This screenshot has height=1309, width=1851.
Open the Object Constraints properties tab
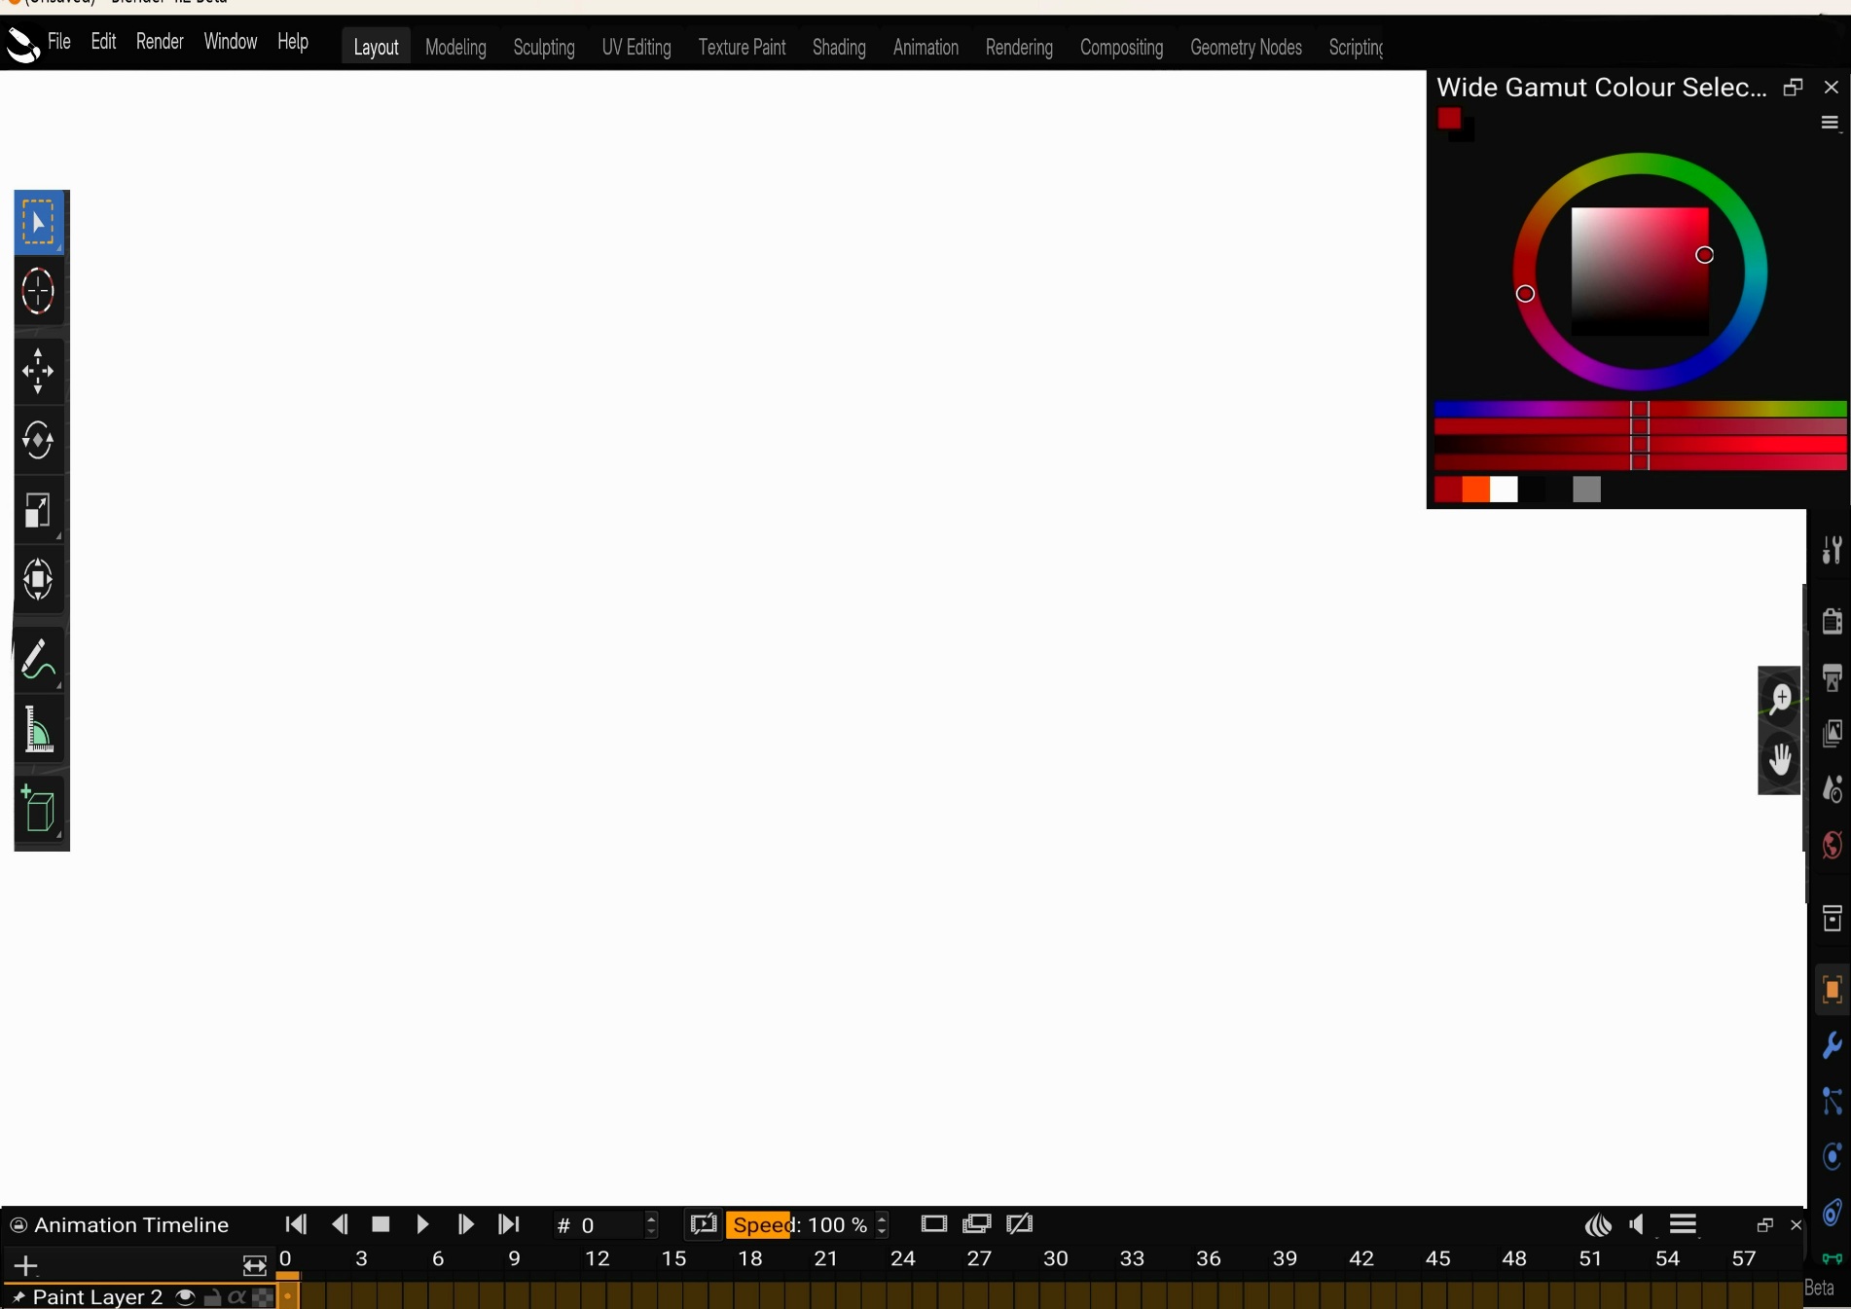1833,1213
